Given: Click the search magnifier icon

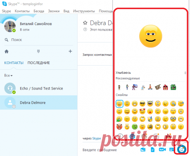Looking at the screenshot, I should pos(6,40).
